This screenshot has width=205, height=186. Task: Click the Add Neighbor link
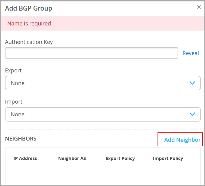pos(182,140)
